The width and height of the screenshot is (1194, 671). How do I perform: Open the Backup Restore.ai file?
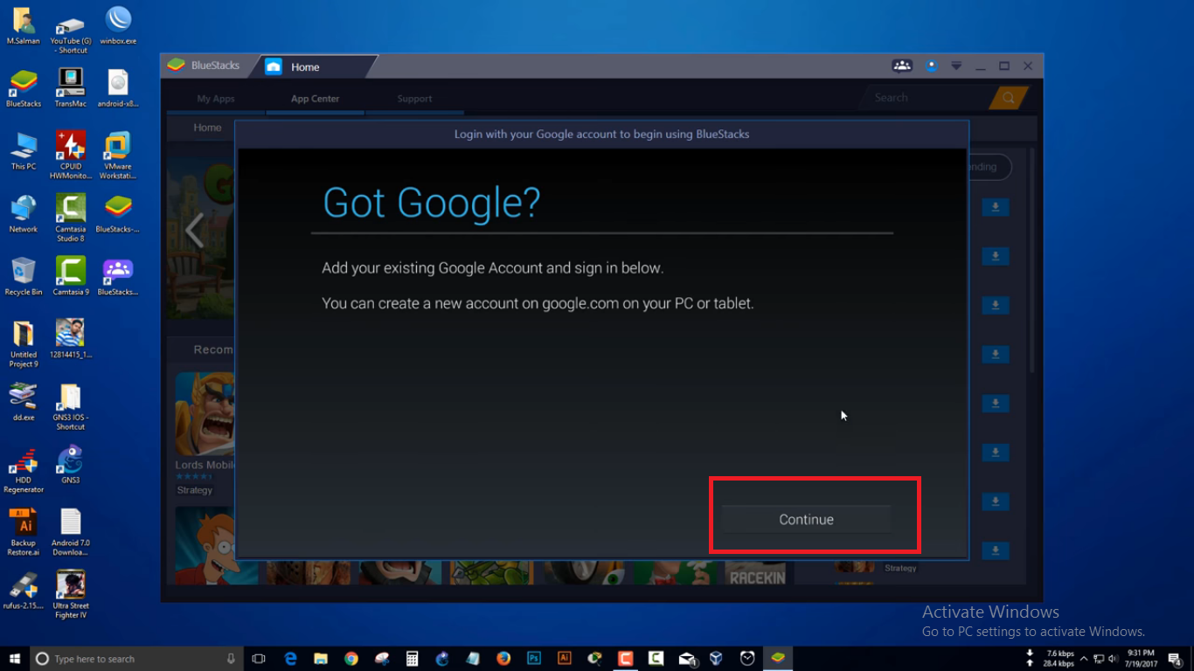[x=24, y=532]
